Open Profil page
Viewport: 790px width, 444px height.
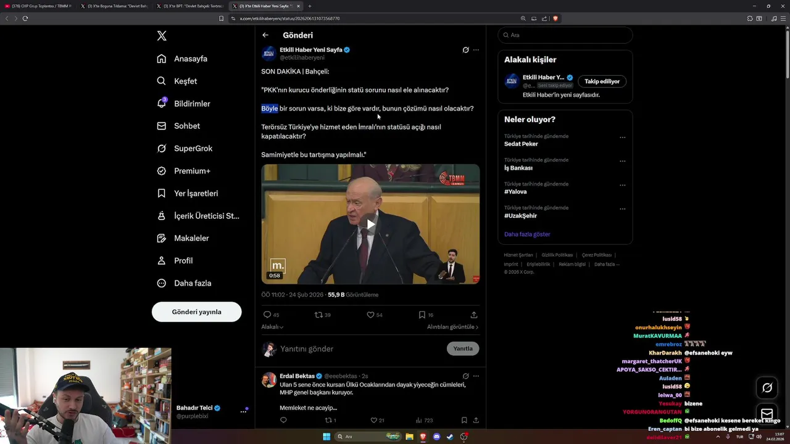point(175,261)
